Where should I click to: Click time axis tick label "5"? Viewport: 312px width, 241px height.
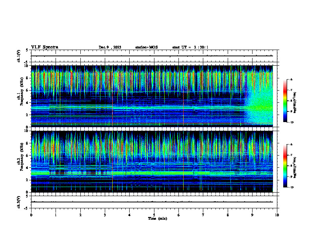click(154, 215)
